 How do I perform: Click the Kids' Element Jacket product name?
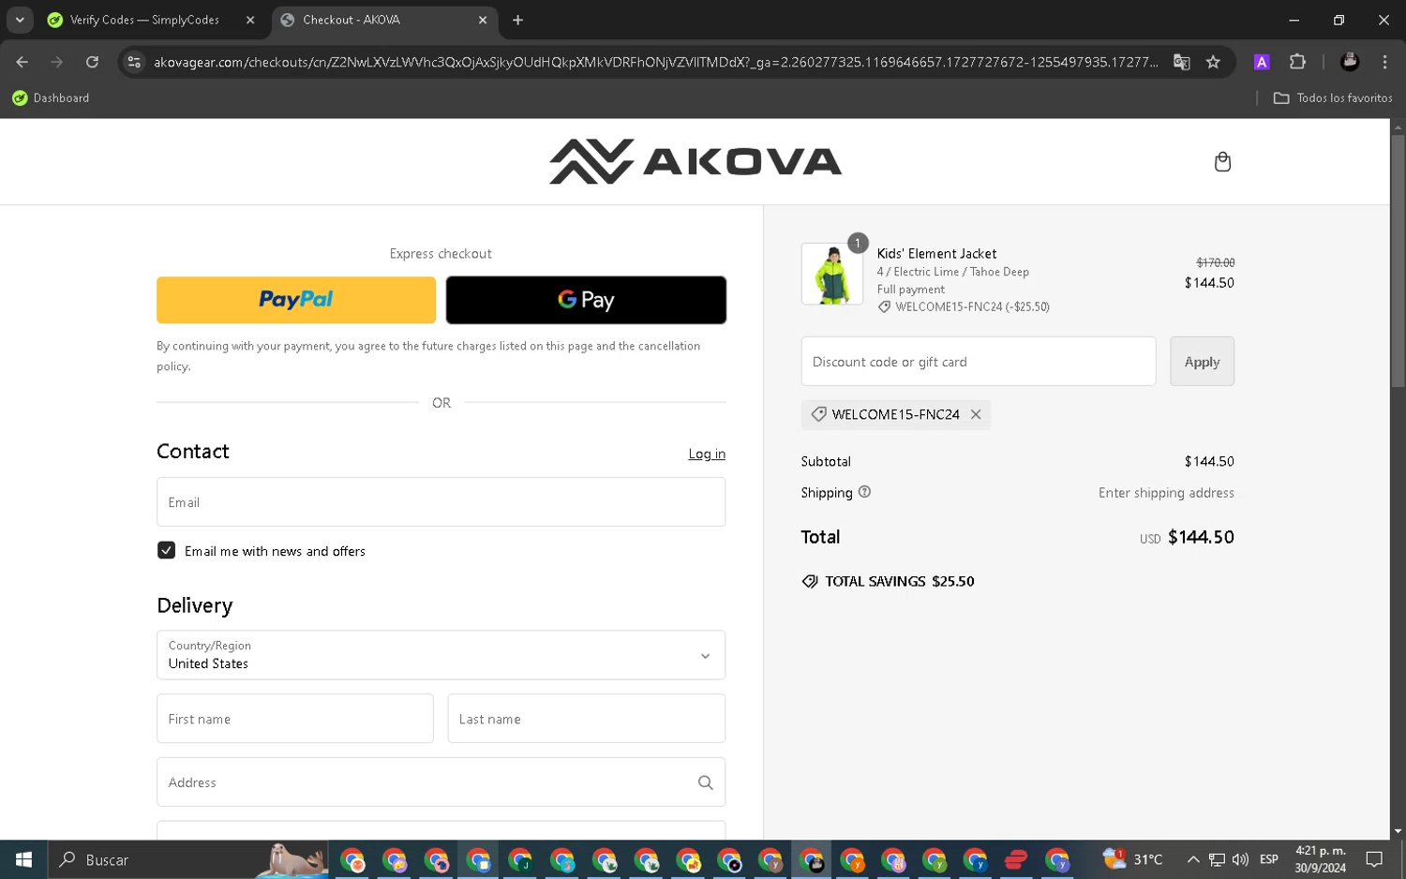(936, 254)
